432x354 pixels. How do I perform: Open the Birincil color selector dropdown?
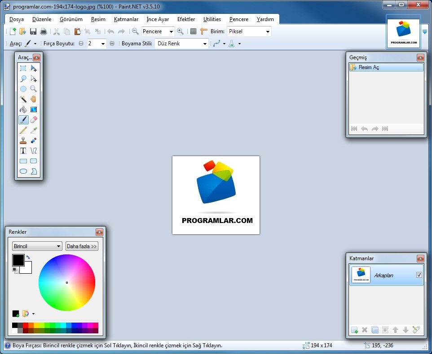pyautogui.click(x=37, y=246)
